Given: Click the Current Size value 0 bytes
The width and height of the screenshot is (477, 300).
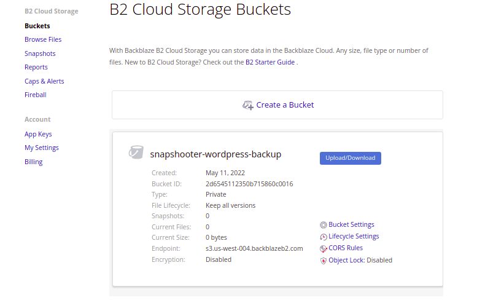Looking at the screenshot, I should click(x=216, y=237).
